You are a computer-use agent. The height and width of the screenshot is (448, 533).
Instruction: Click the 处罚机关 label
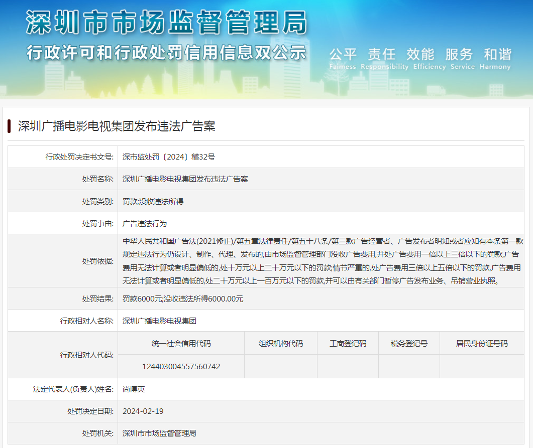click(x=98, y=433)
